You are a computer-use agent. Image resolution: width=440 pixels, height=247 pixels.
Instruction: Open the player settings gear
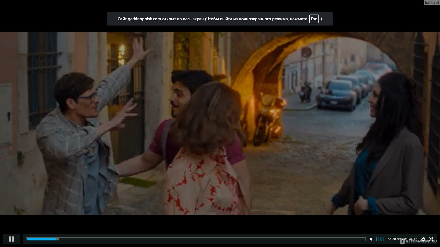point(423,239)
